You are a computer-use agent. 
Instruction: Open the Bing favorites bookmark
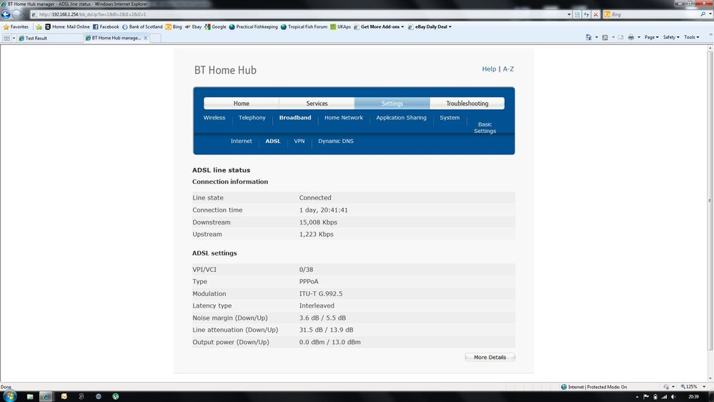(174, 27)
